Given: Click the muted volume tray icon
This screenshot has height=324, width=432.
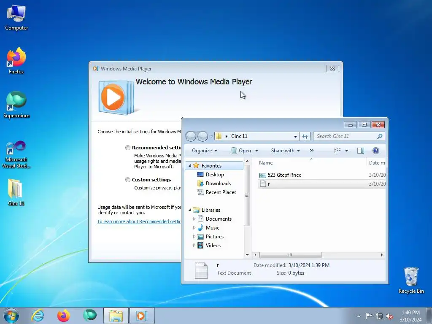Looking at the screenshot, I should [389, 316].
